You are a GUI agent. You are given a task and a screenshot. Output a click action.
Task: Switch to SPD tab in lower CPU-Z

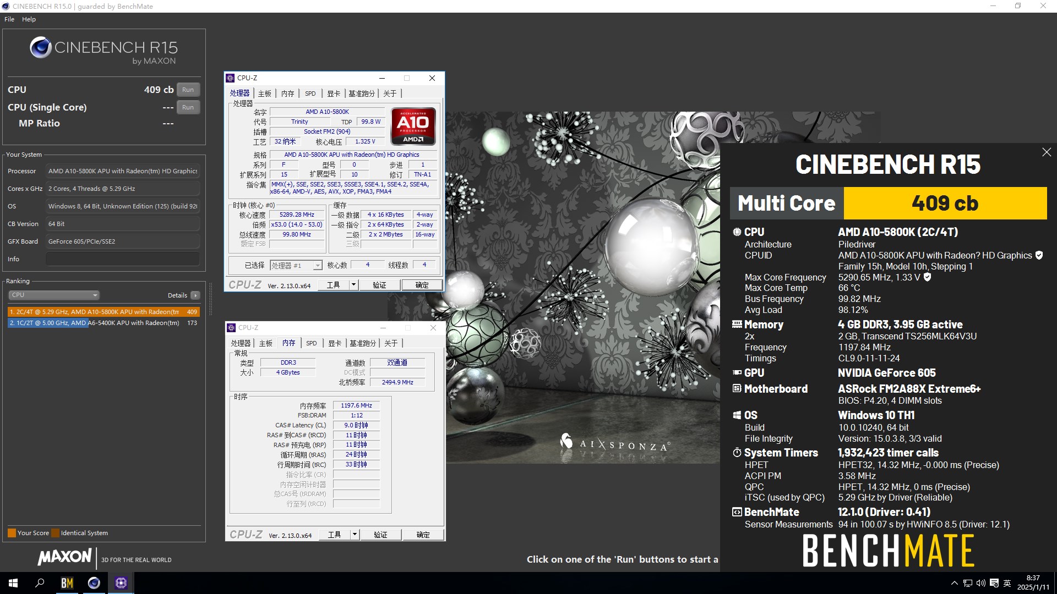312,343
